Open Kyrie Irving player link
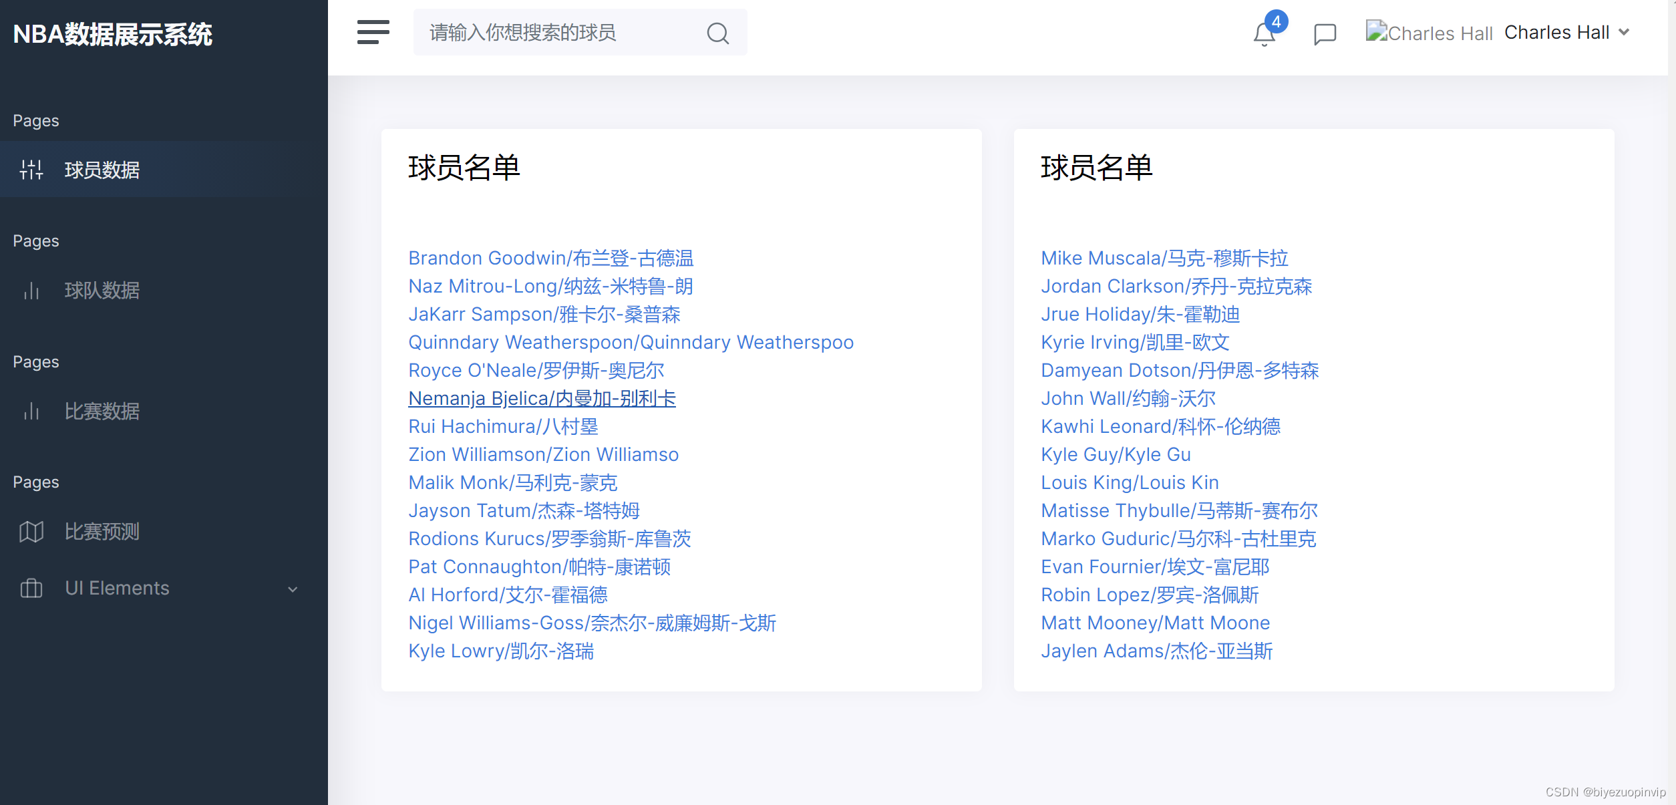Screen dimensions: 1676x805 [x=1134, y=342]
